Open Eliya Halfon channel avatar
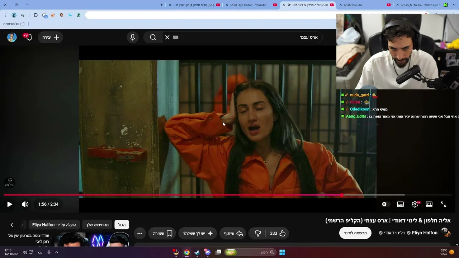Image resolution: width=459 pixels, height=258 pixels. 446,233
